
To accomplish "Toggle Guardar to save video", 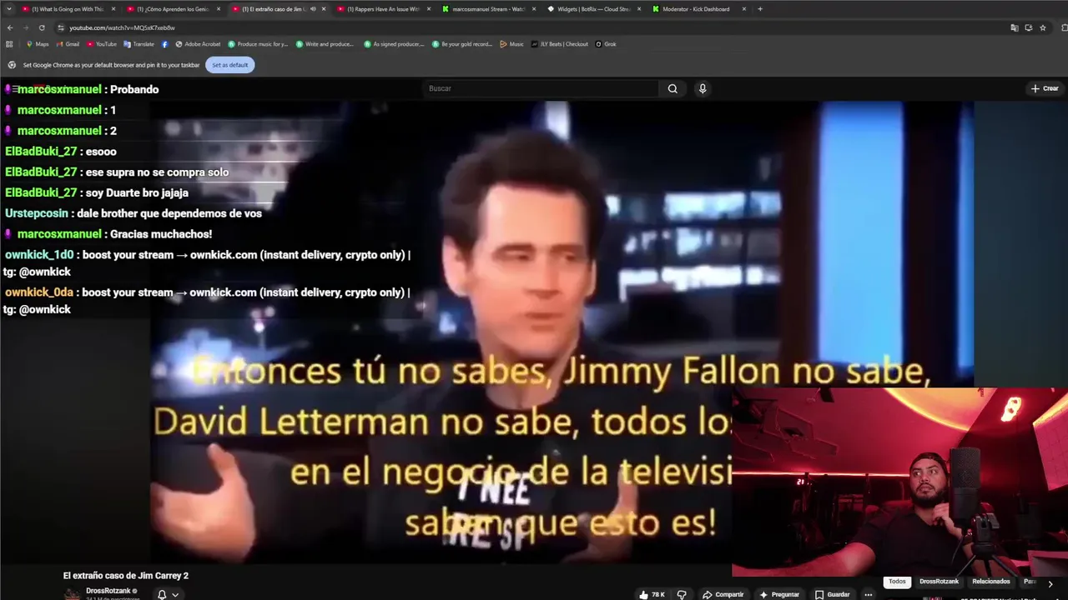I will [833, 594].
